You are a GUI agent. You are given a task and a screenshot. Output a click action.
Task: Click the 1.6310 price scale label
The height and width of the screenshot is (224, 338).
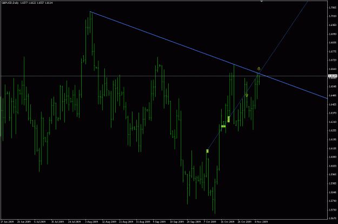coord(333,122)
